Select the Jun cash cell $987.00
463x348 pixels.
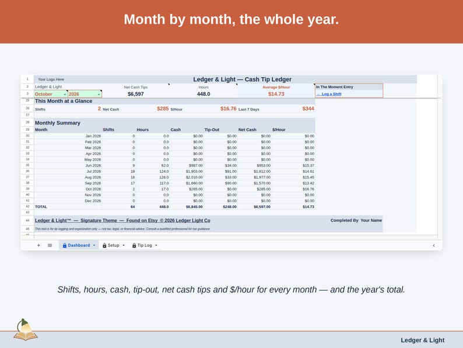click(x=187, y=166)
